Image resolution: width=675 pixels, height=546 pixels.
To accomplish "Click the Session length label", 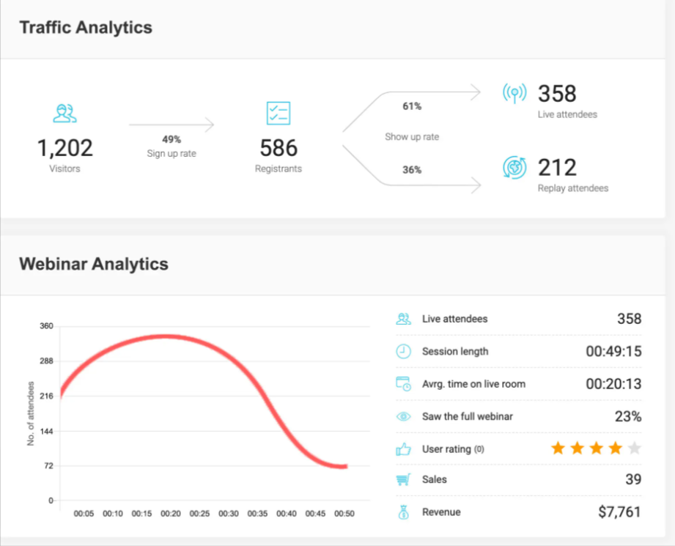I will pyautogui.click(x=455, y=352).
